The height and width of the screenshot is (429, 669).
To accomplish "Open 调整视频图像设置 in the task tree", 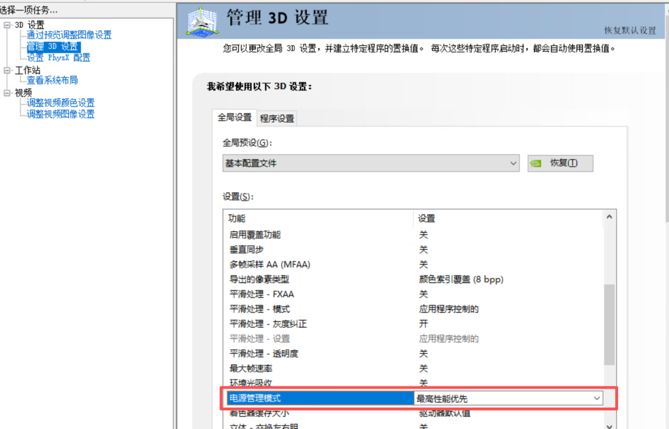I will coord(60,114).
